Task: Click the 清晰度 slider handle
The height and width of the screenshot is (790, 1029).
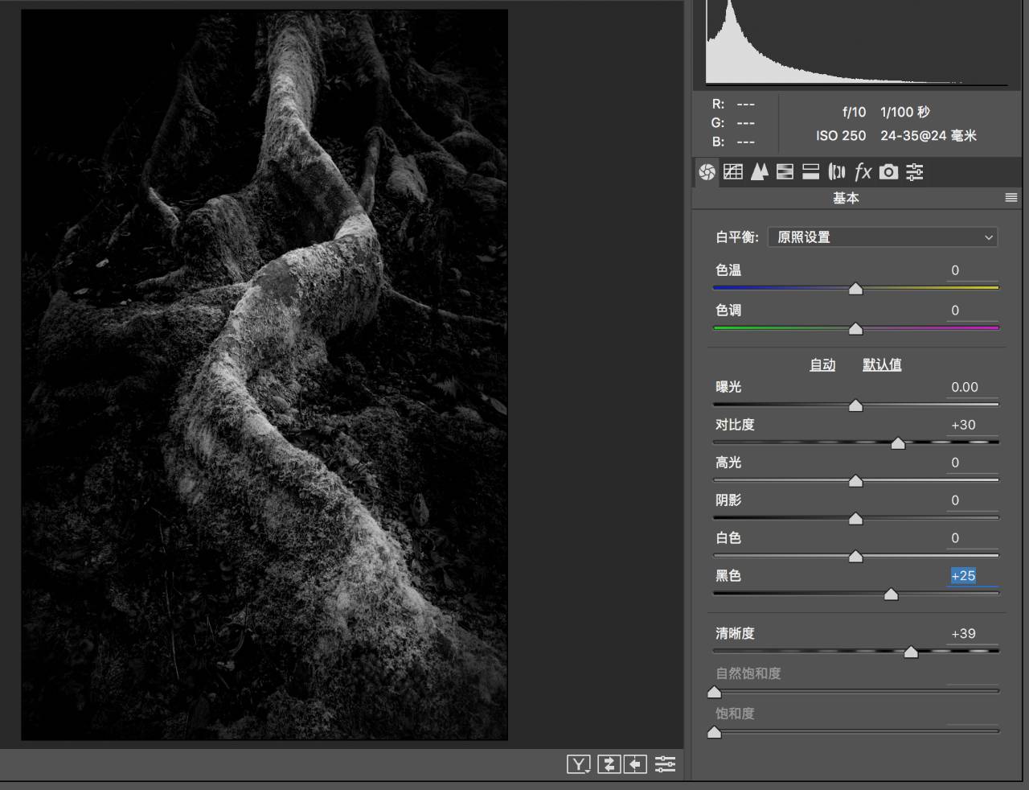Action: tap(911, 652)
